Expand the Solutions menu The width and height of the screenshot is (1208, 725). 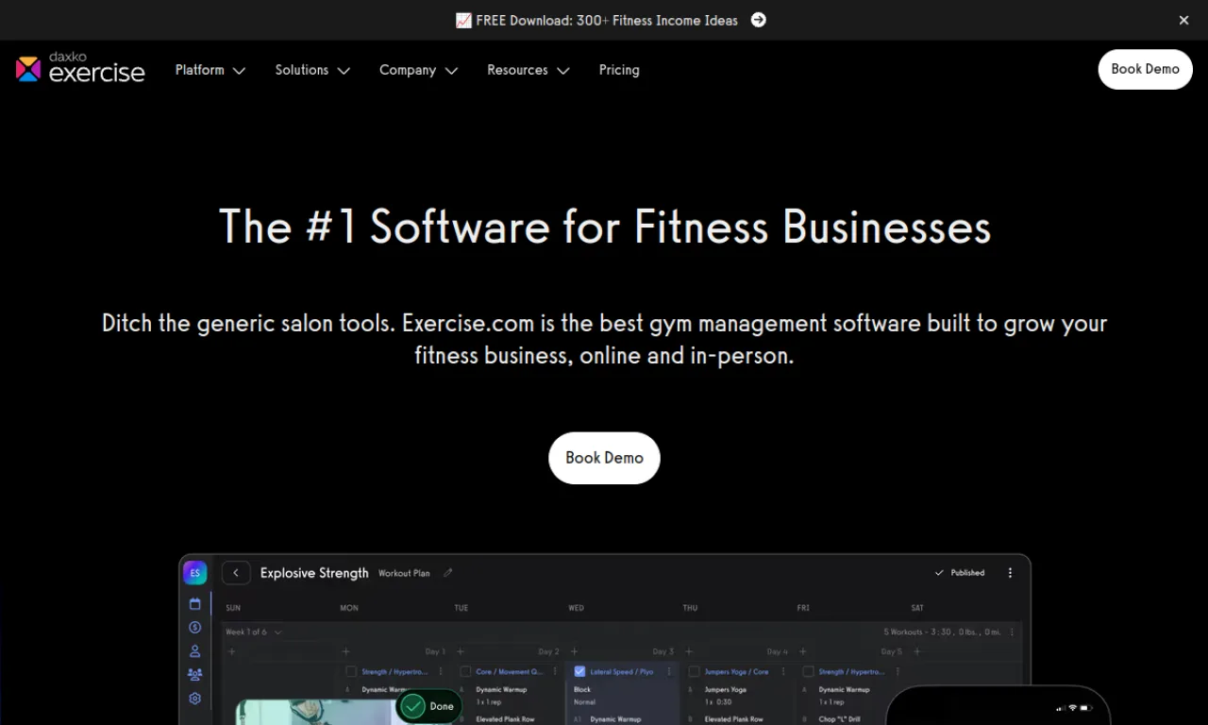tap(312, 70)
